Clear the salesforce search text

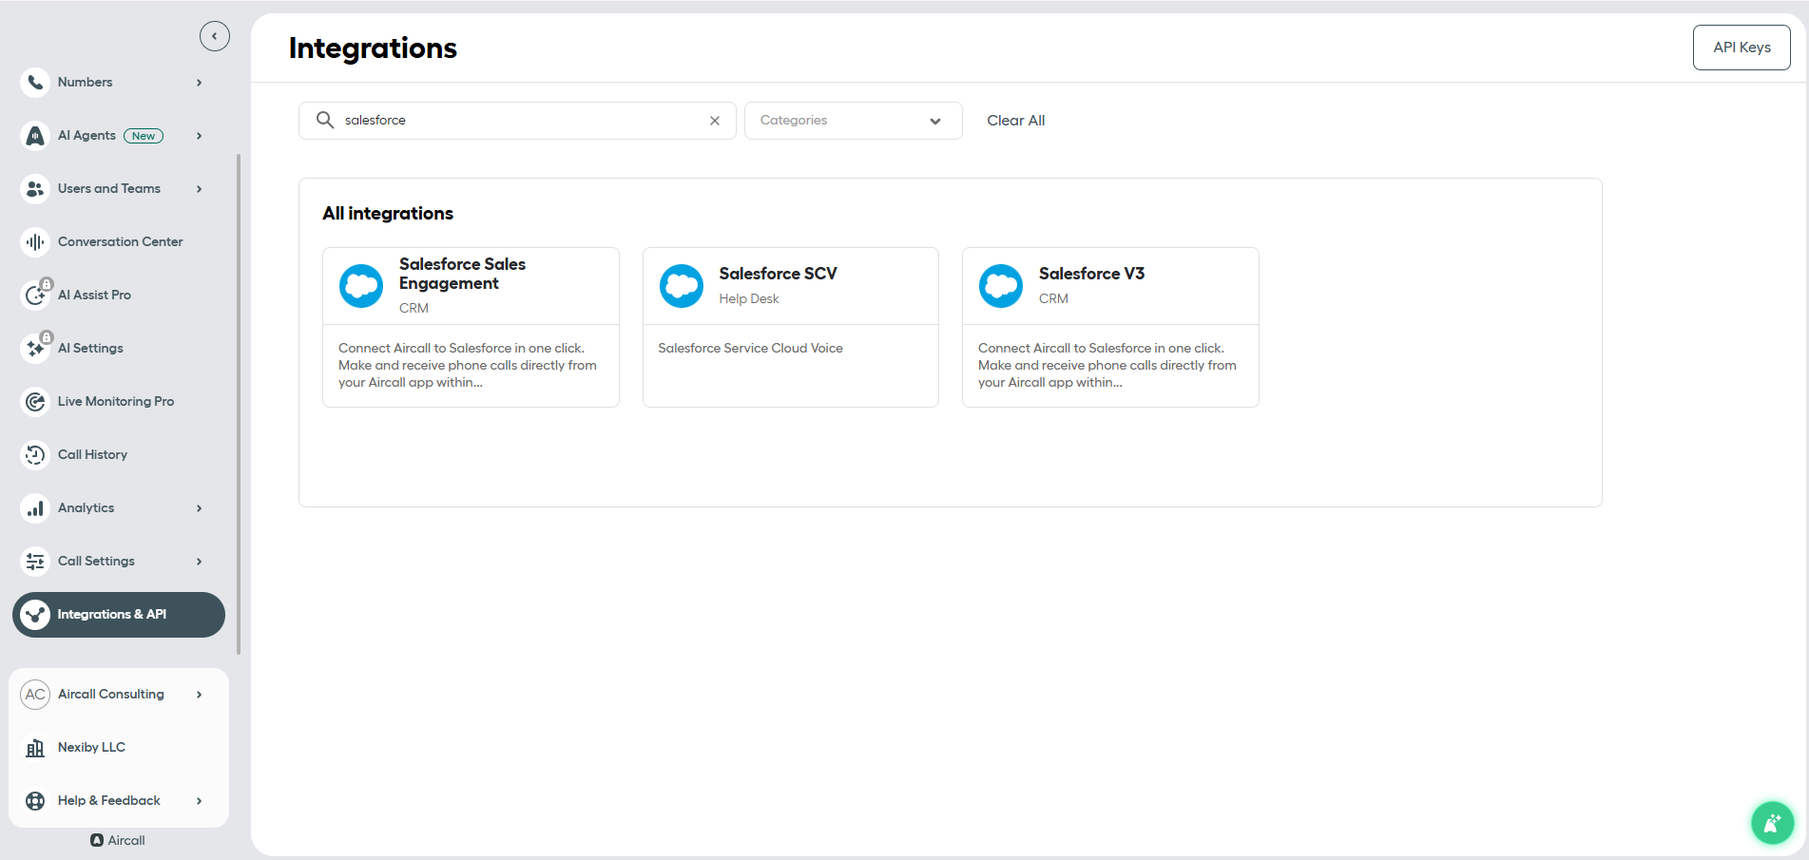click(x=715, y=121)
